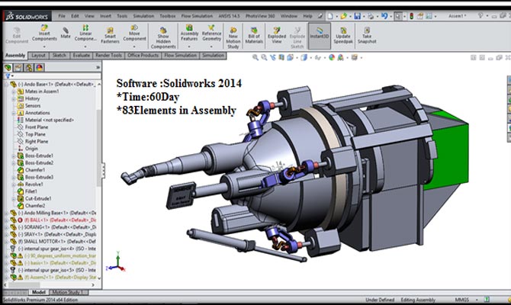Click Zoom to Fit in view toolbar
Viewport: 511px width, 305px height.
[256, 58]
